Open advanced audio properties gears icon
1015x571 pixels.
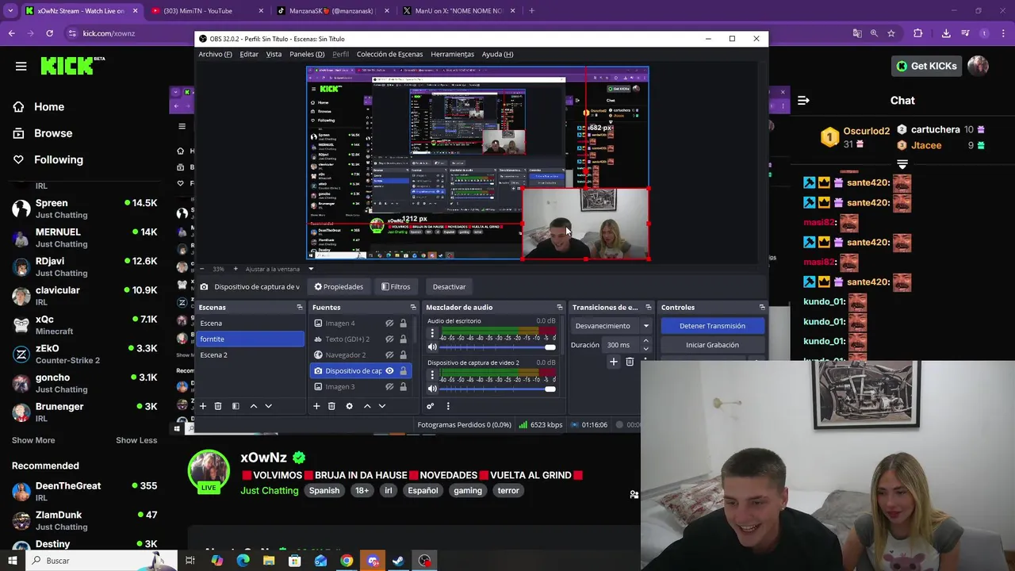tap(431, 406)
